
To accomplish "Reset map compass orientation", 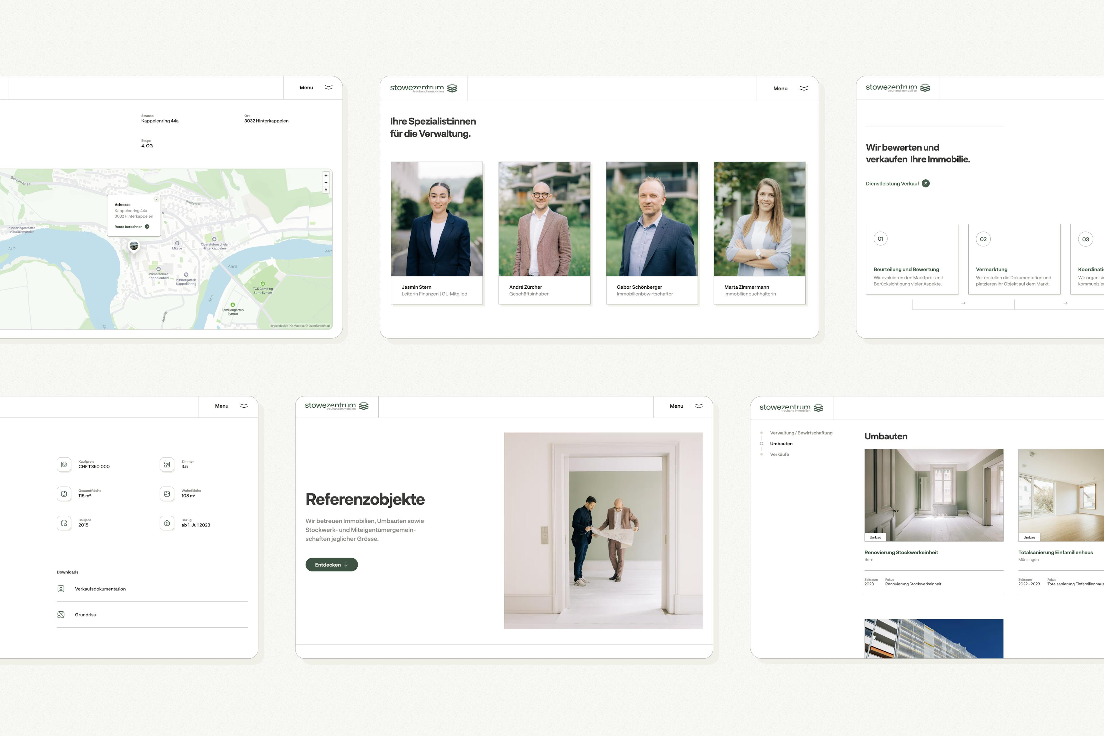I will [x=326, y=190].
